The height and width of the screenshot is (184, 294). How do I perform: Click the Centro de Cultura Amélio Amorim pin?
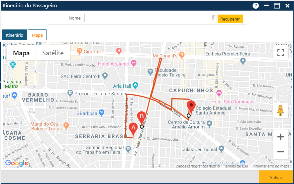coord(209,123)
